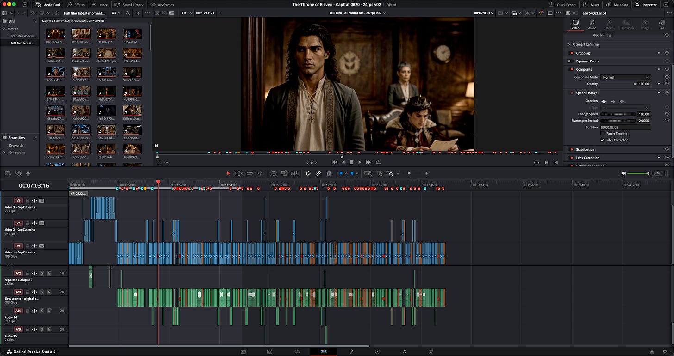
Task: Adjust the green volume slider
Action: (x=639, y=173)
